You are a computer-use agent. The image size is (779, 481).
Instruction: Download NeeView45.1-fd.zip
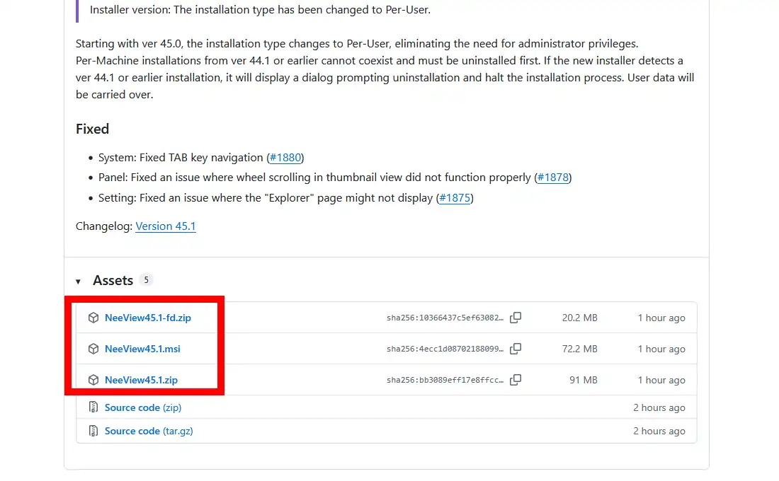click(x=148, y=318)
